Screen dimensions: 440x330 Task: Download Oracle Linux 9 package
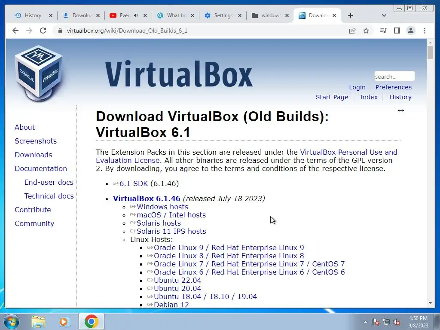pyautogui.click(x=229, y=248)
